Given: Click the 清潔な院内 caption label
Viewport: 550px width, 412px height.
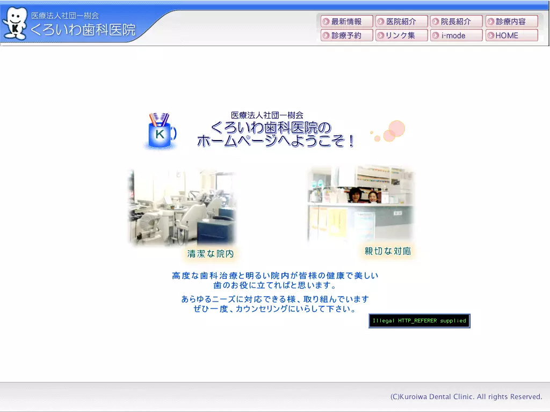Looking at the screenshot, I should tap(211, 254).
